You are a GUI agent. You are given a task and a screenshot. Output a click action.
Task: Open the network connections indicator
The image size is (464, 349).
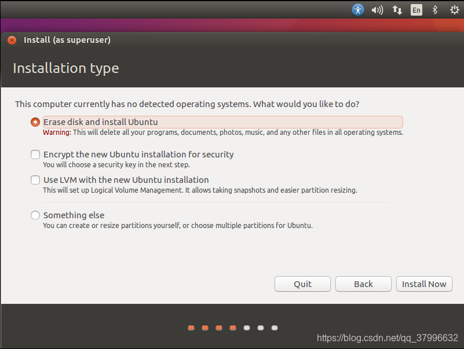(397, 10)
